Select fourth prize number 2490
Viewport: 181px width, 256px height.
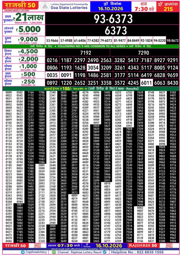[93, 60]
